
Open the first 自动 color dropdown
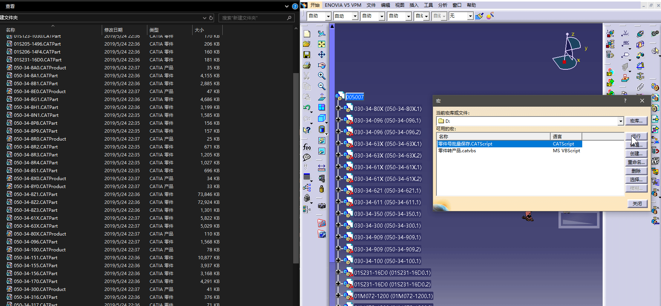coord(328,16)
